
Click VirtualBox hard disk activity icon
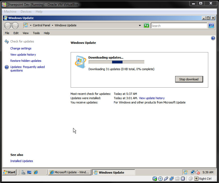[155, 179]
